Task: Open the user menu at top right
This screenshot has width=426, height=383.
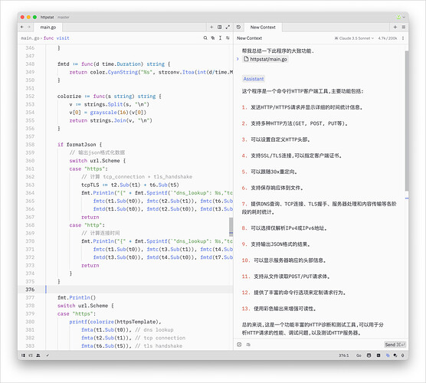Action: [400, 17]
